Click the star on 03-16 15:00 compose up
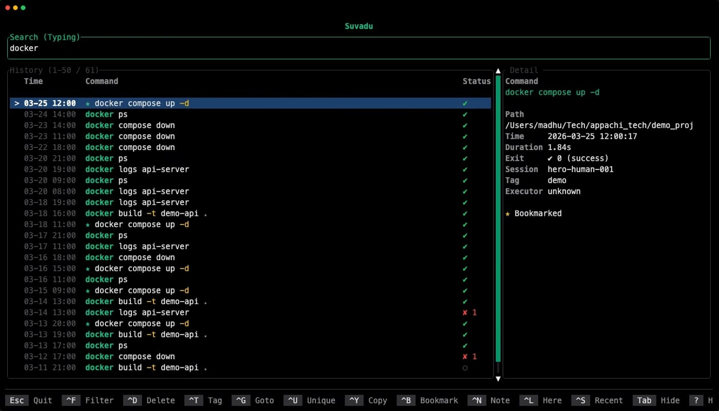 point(88,269)
